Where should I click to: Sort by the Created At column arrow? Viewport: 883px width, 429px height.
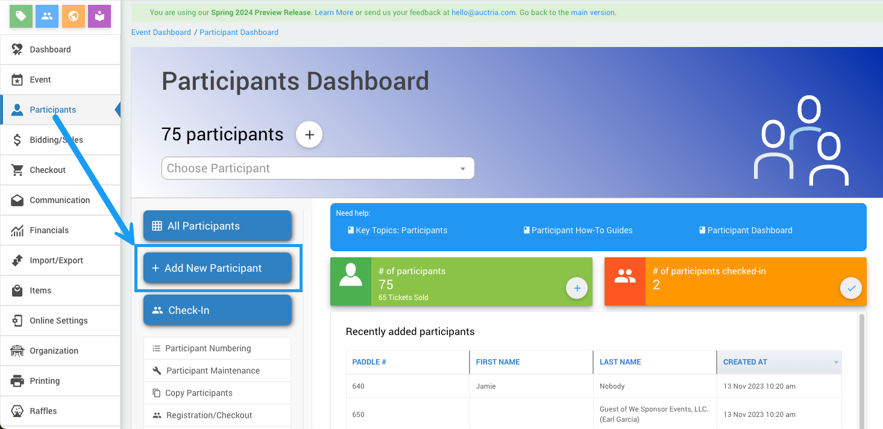click(x=836, y=362)
